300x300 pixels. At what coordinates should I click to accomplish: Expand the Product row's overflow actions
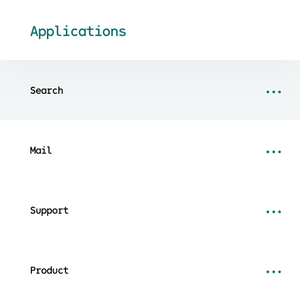click(273, 272)
